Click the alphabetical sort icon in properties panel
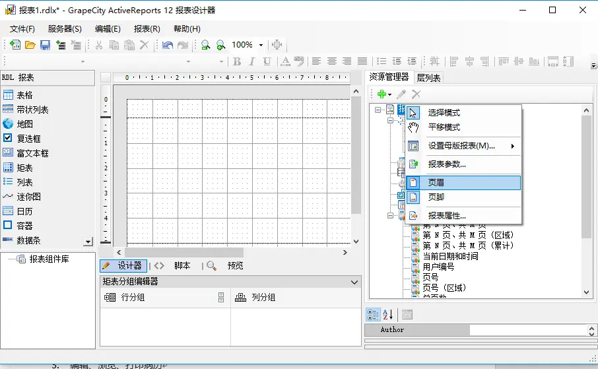This screenshot has height=369, width=598. click(388, 315)
